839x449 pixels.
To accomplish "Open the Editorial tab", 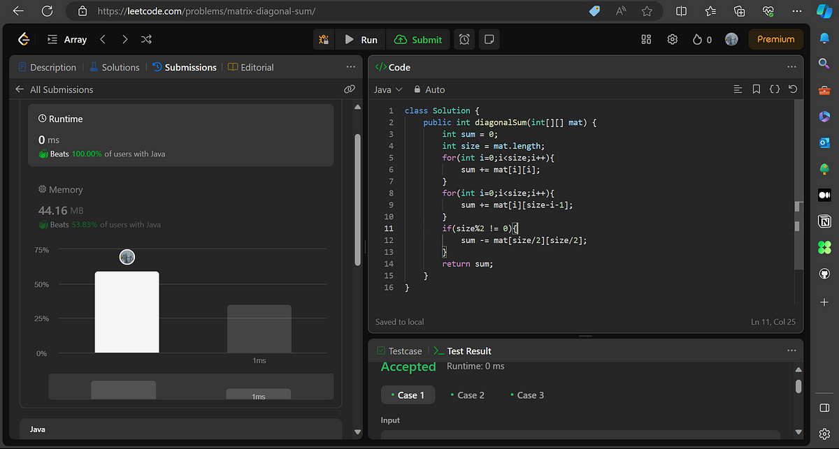I will [251, 68].
